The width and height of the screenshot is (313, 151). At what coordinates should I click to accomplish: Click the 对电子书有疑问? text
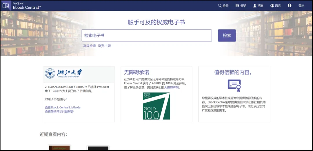pos(56,99)
